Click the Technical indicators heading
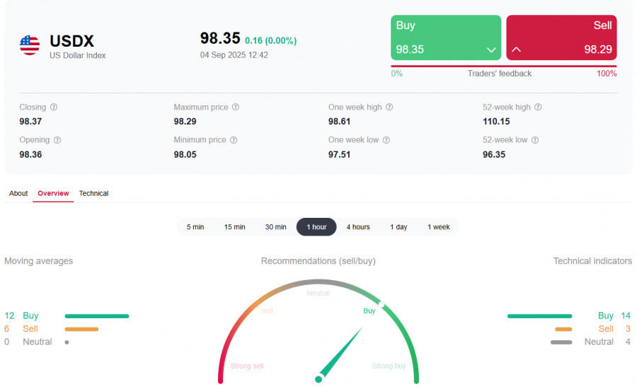Screen dimensions: 637x389 [592, 261]
